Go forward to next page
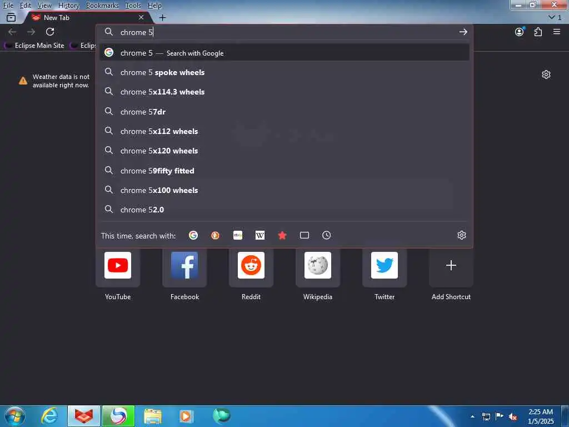 point(31,32)
